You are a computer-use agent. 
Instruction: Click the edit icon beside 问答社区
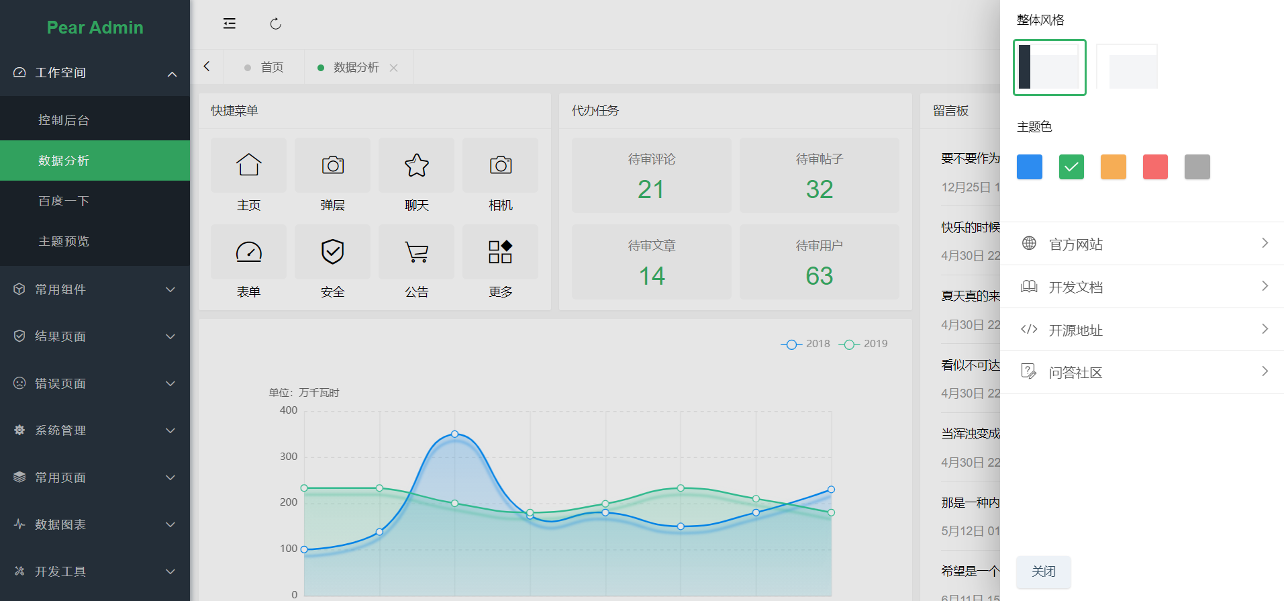[1029, 371]
